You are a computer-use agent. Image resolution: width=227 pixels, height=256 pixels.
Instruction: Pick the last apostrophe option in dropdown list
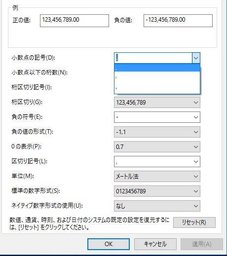157,88
